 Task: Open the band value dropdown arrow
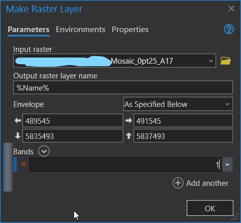click(227, 164)
